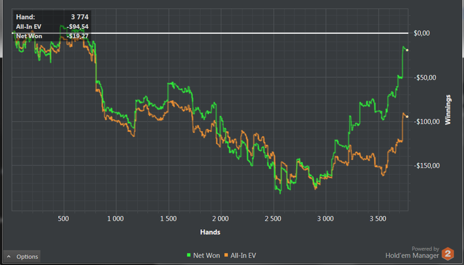Click the Hands axis title

[x=210, y=232]
